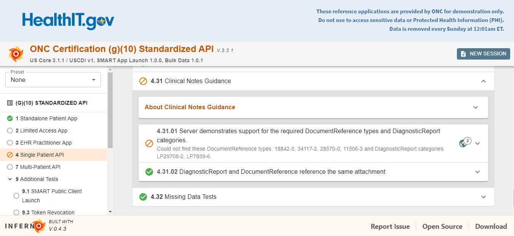Select 4 Single Patient API in sidebar

pyautogui.click(x=53, y=155)
